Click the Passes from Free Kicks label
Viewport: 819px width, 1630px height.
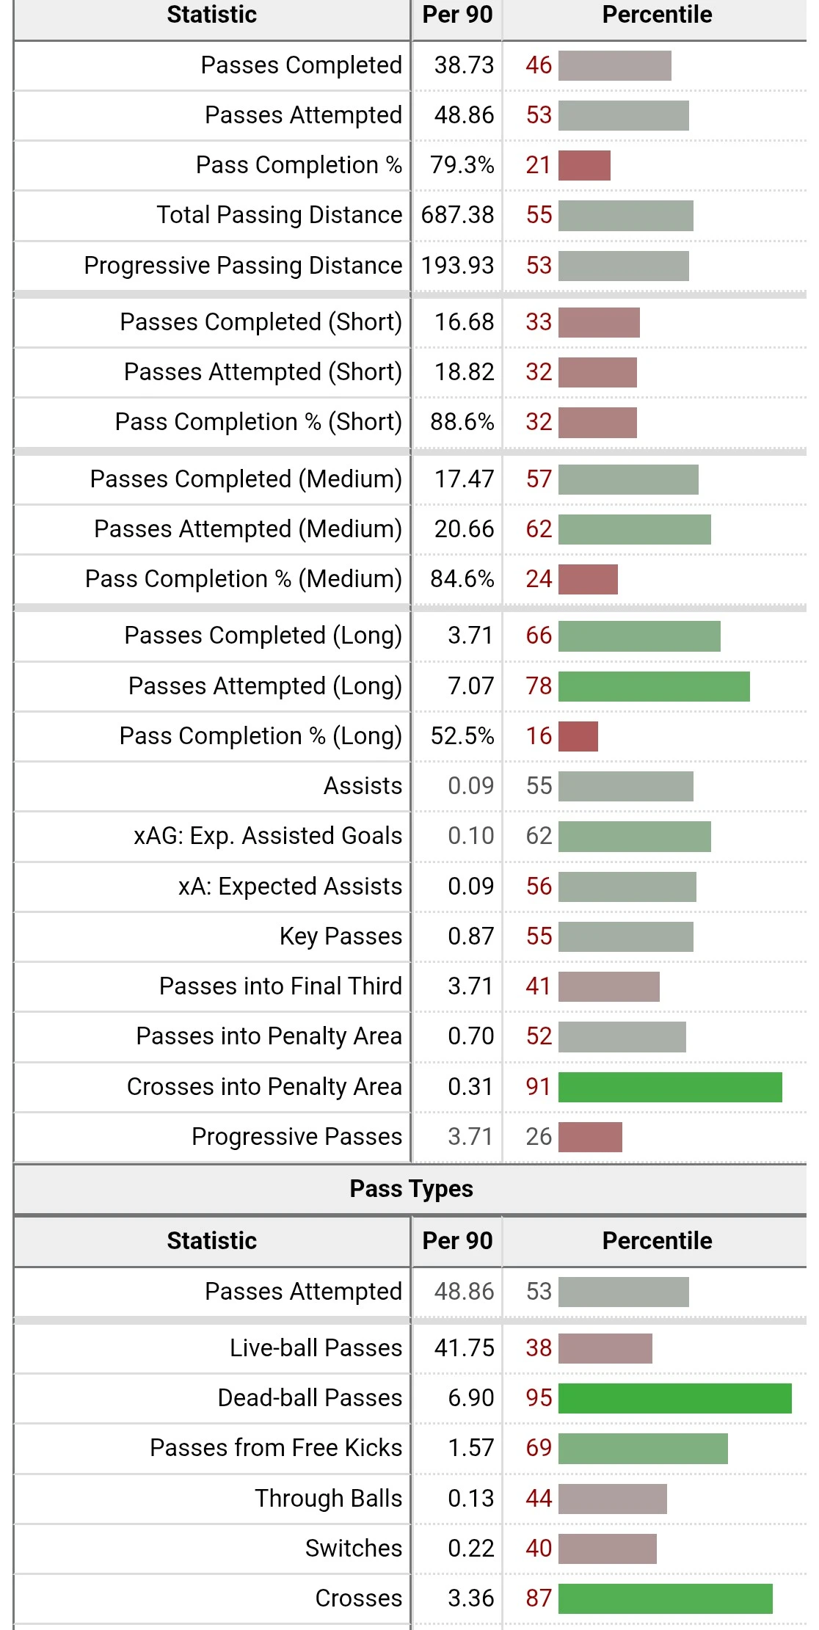point(276,1448)
